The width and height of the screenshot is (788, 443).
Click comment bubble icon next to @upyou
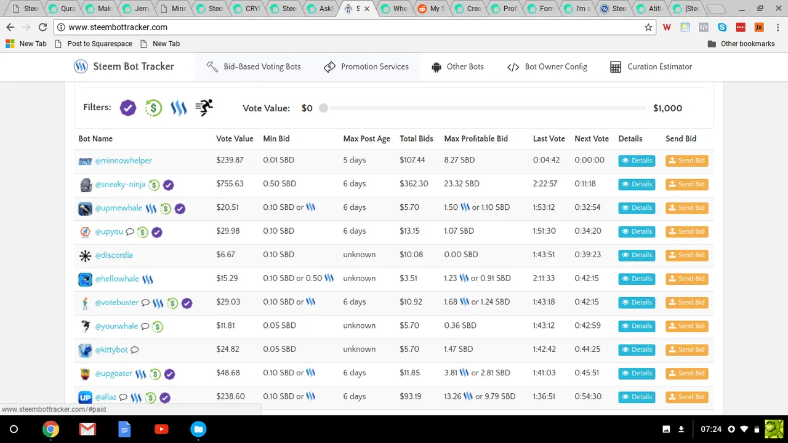130,232
